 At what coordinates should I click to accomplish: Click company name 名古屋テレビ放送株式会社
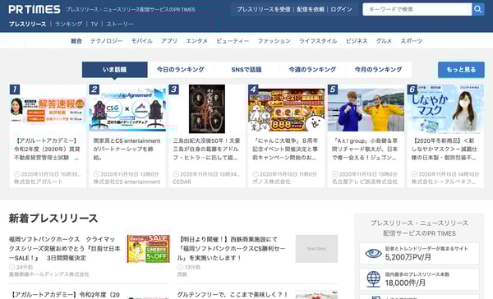pos(365,182)
